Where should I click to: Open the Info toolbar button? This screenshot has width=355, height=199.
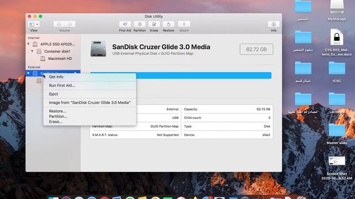[273, 24]
